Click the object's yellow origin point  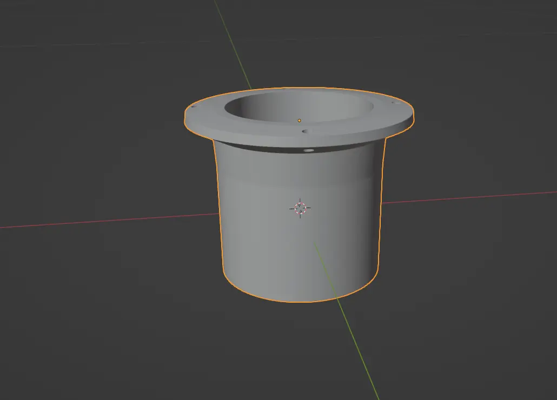[299, 120]
